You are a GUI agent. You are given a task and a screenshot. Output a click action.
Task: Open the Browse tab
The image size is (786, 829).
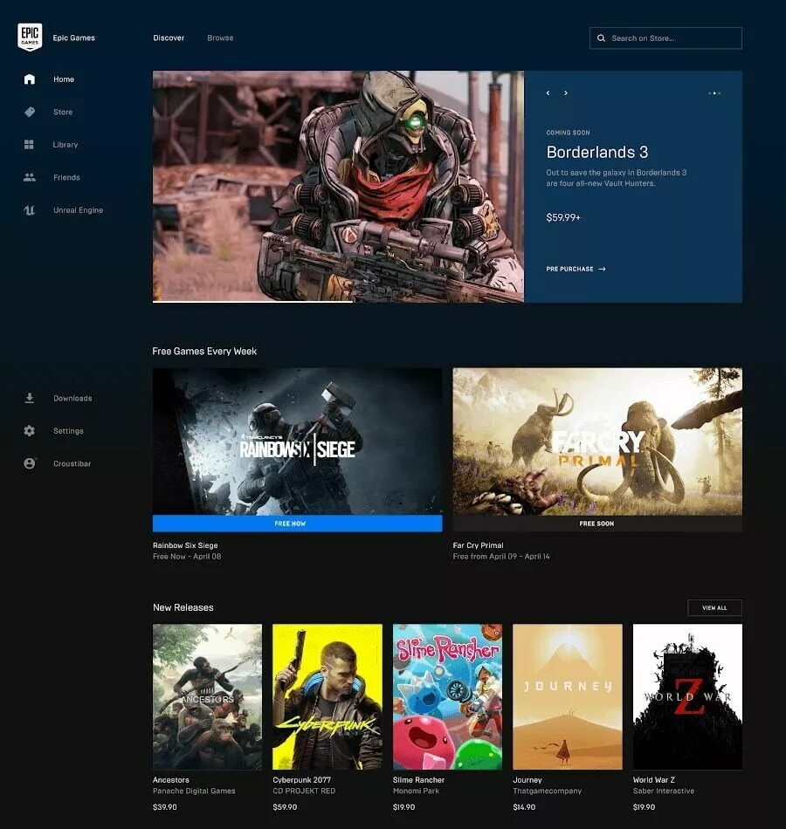click(220, 38)
